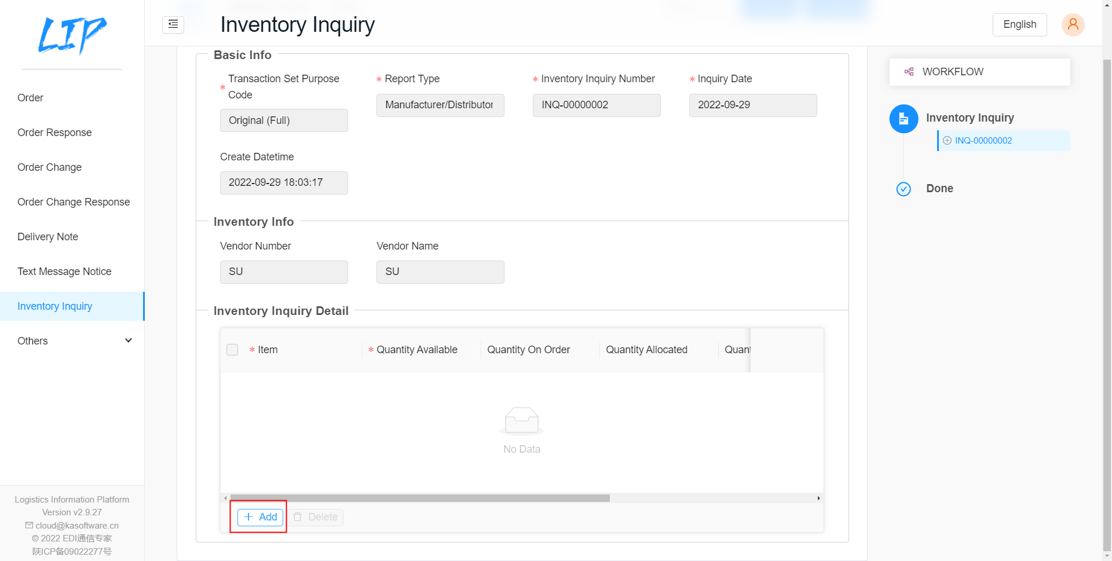Open the INQ-00000002 workflow link

983,141
